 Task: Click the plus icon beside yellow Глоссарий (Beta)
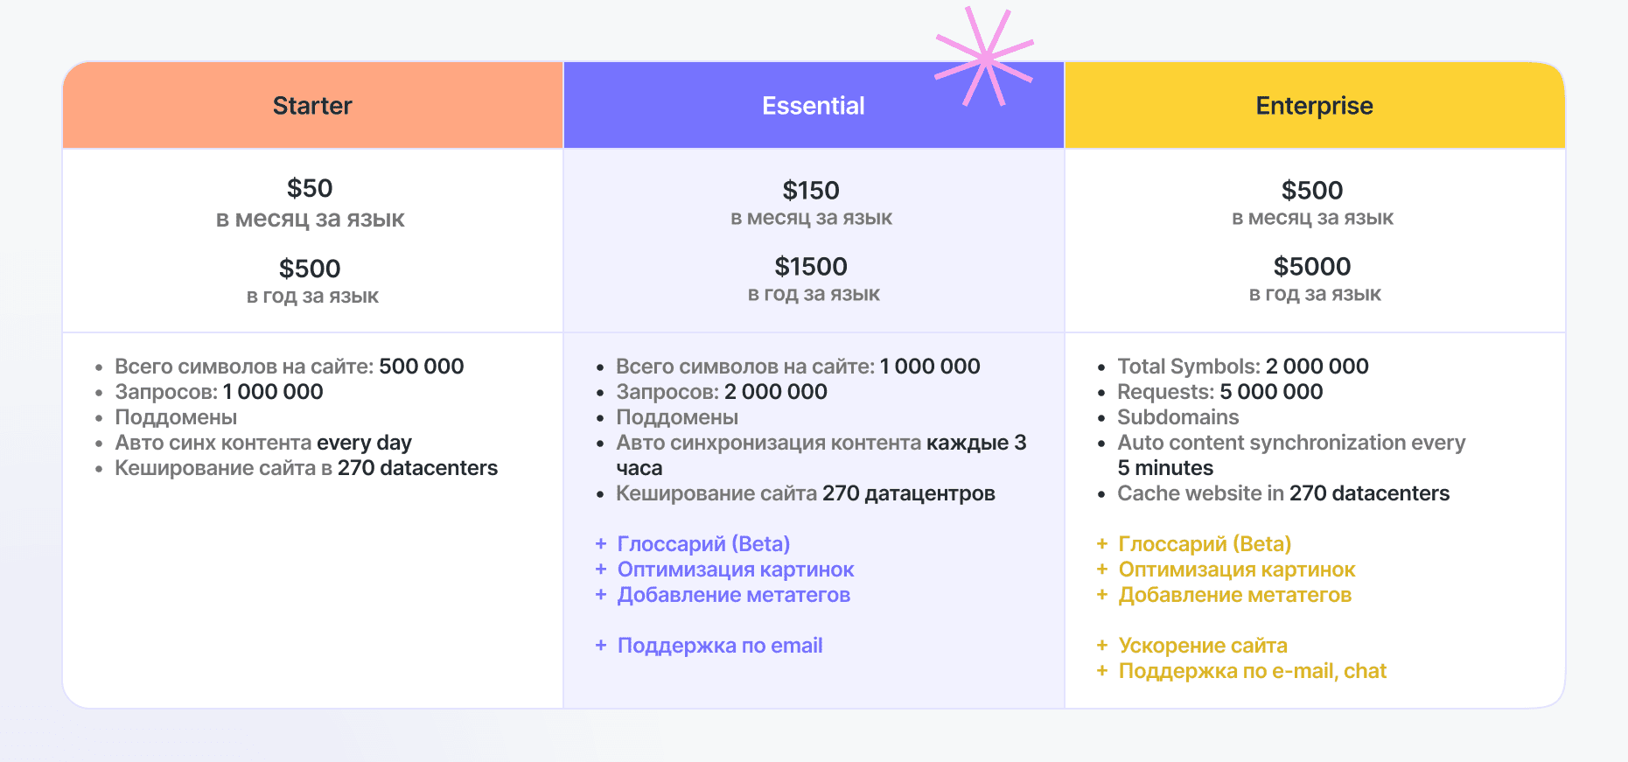pos(1102,544)
